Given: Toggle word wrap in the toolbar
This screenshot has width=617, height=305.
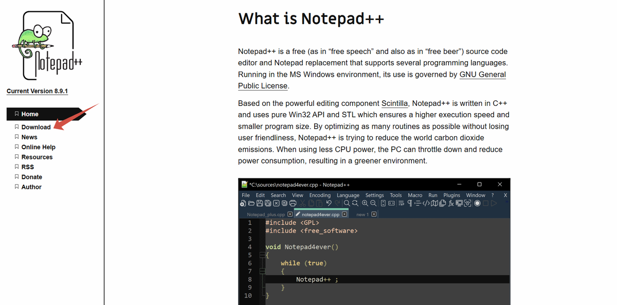Looking at the screenshot, I should pyautogui.click(x=401, y=203).
